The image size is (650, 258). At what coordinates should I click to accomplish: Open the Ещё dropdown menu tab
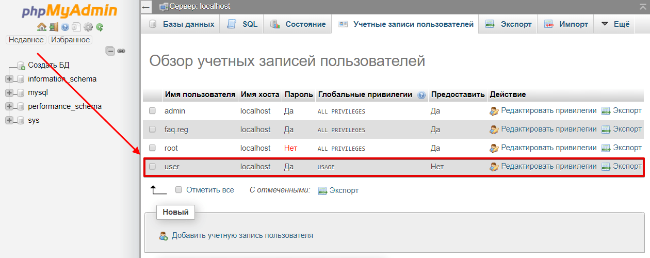(614, 24)
